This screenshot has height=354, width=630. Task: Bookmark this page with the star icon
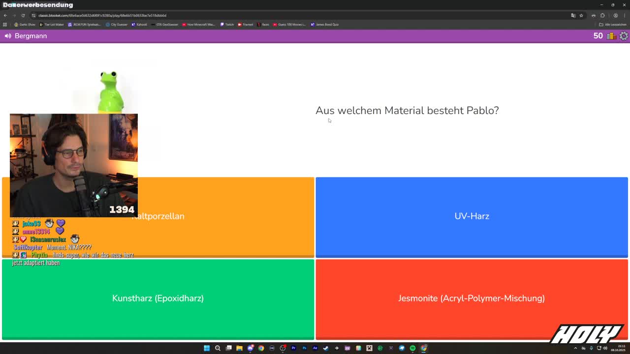(581, 15)
